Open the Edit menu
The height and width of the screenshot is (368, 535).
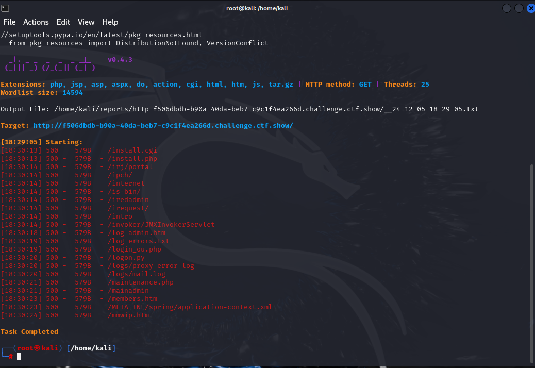[63, 22]
